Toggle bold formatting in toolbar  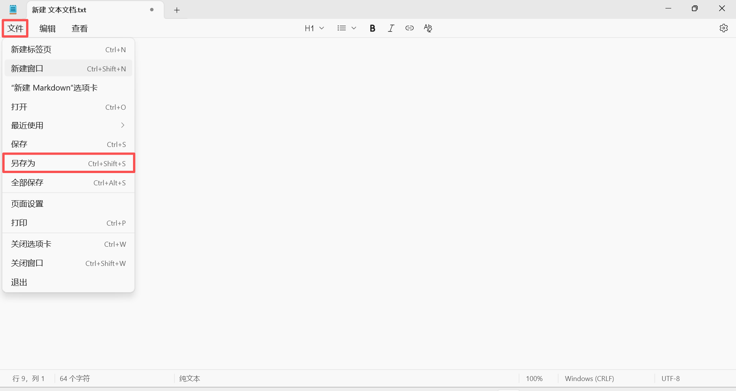click(x=372, y=28)
